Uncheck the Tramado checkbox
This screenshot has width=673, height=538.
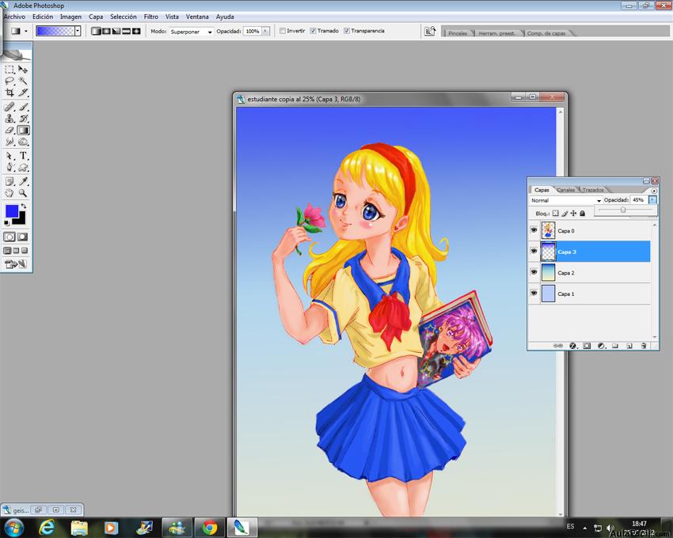point(314,31)
